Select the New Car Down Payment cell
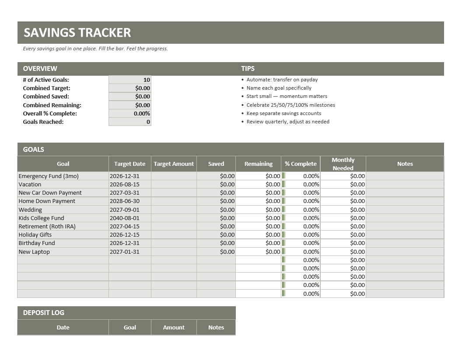Viewport: 462px width, 357px height. point(63,192)
